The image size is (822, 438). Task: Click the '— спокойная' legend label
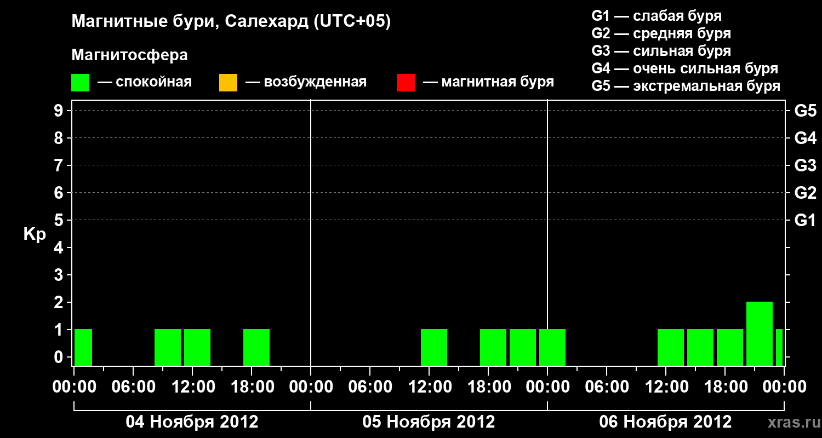(145, 82)
